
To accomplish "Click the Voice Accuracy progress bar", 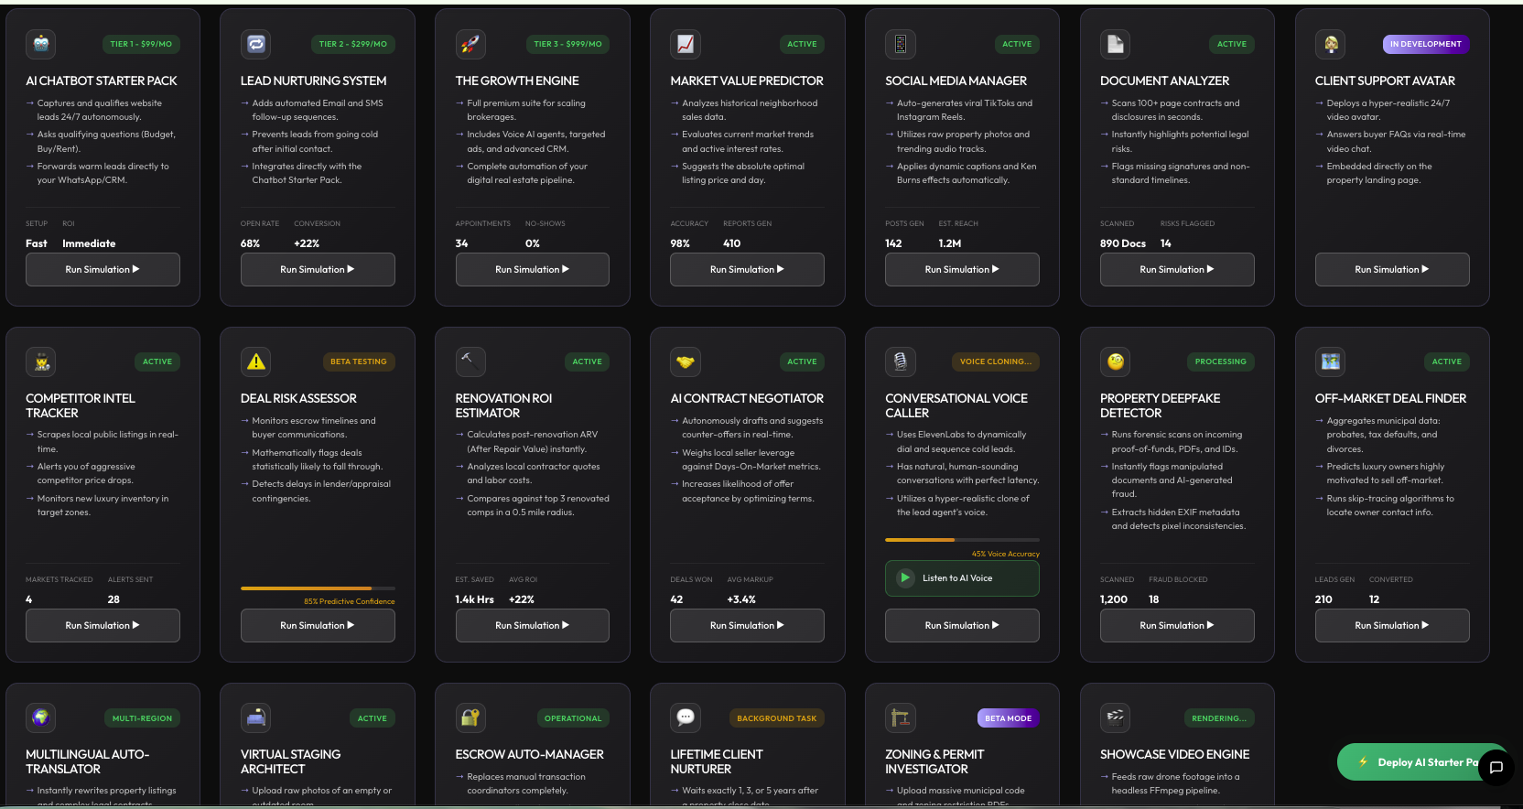I will pos(962,540).
